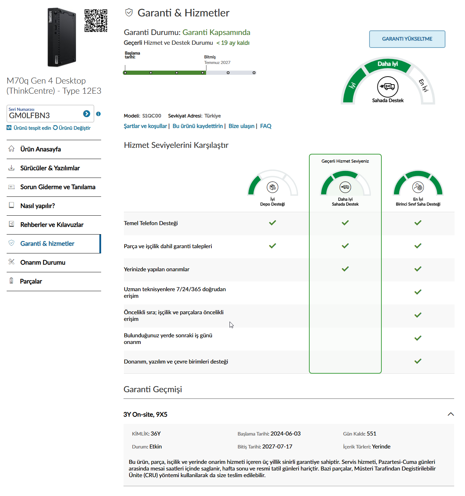This screenshot has height=496, width=465.
Task: Submit serial number with the blue arrow button
Action: pyautogui.click(x=87, y=114)
